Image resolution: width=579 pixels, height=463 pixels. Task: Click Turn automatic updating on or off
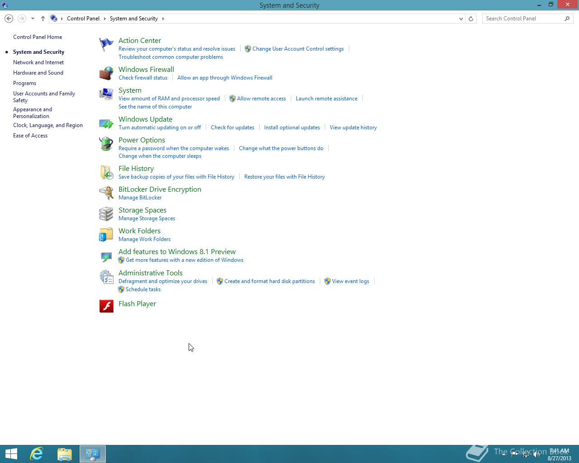160,128
